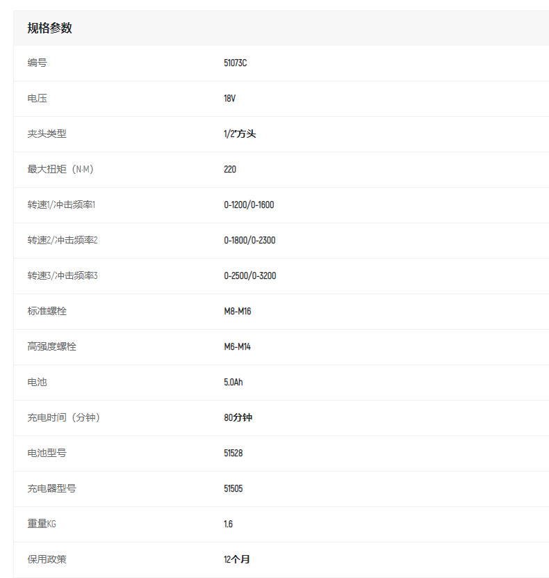Click the 18V voltage value
The height and width of the screenshot is (578, 549).
(229, 99)
